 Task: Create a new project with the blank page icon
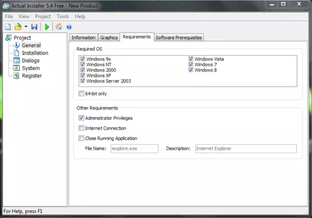coord(8,27)
